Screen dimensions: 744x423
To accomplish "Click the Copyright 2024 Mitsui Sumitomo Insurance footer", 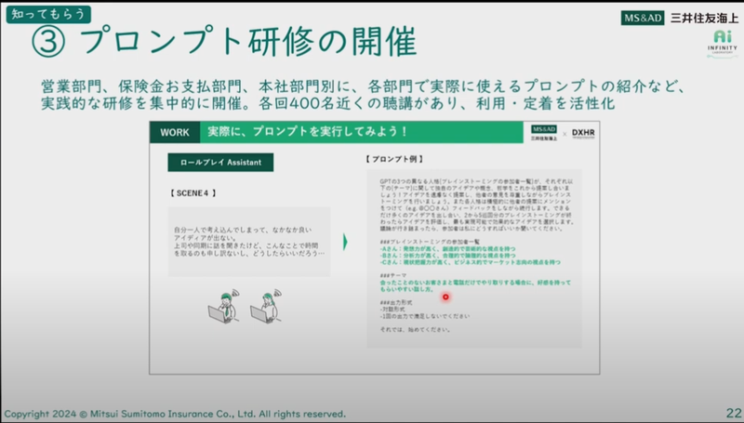I will pos(175,414).
